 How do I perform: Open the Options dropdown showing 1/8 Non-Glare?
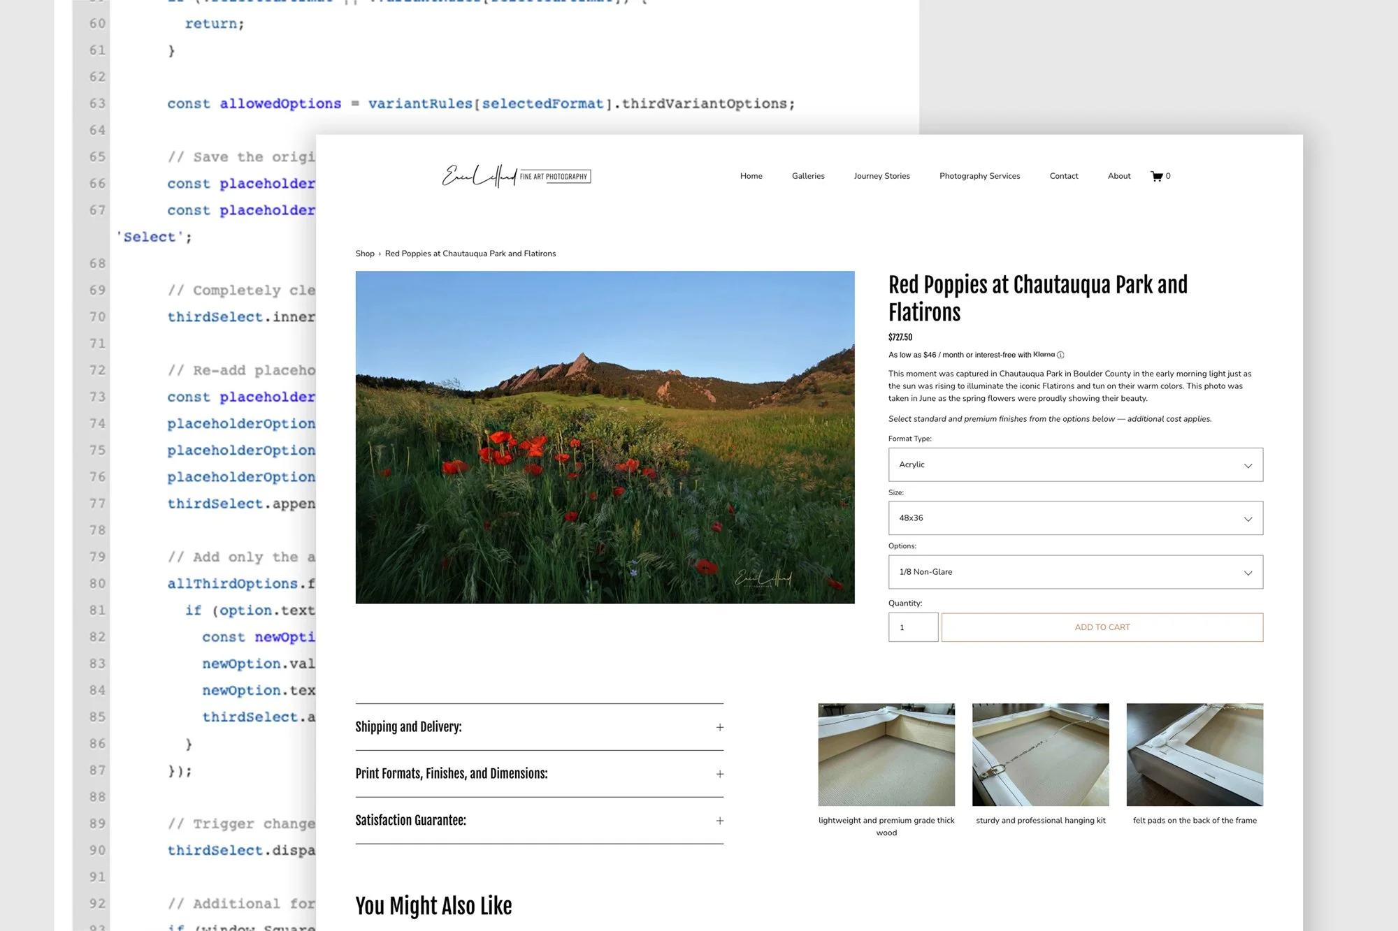[1074, 572]
